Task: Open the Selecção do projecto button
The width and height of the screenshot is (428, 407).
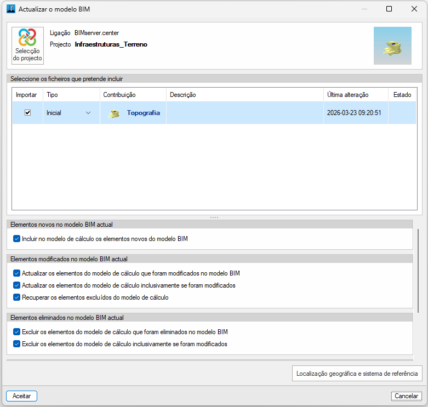Action: [x=27, y=45]
